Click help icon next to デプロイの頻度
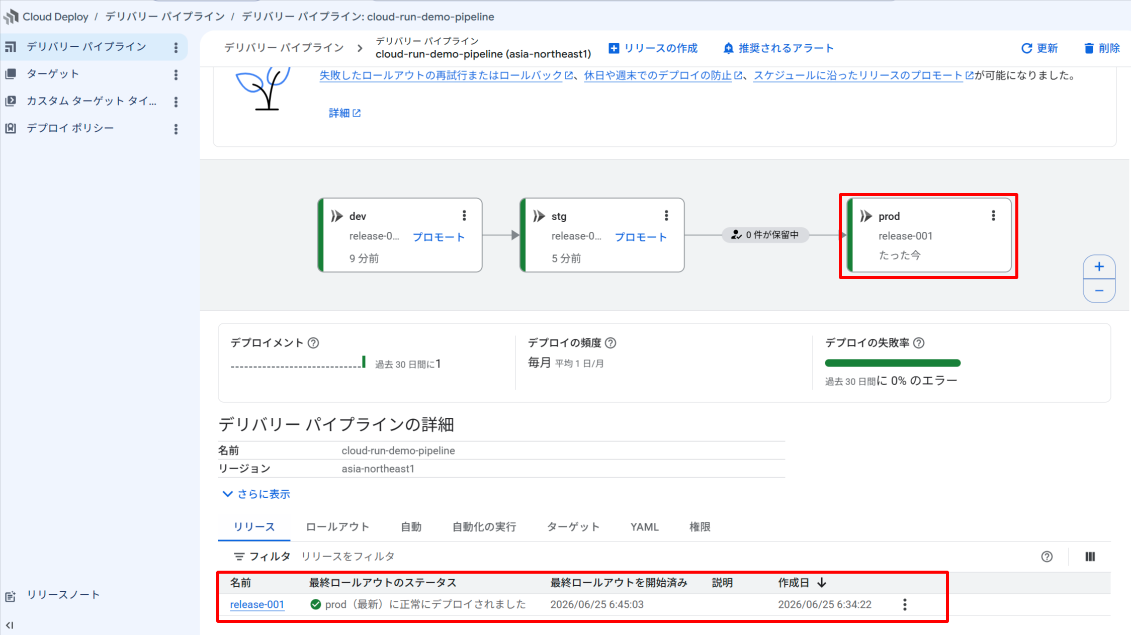This screenshot has height=635, width=1131. click(x=611, y=343)
